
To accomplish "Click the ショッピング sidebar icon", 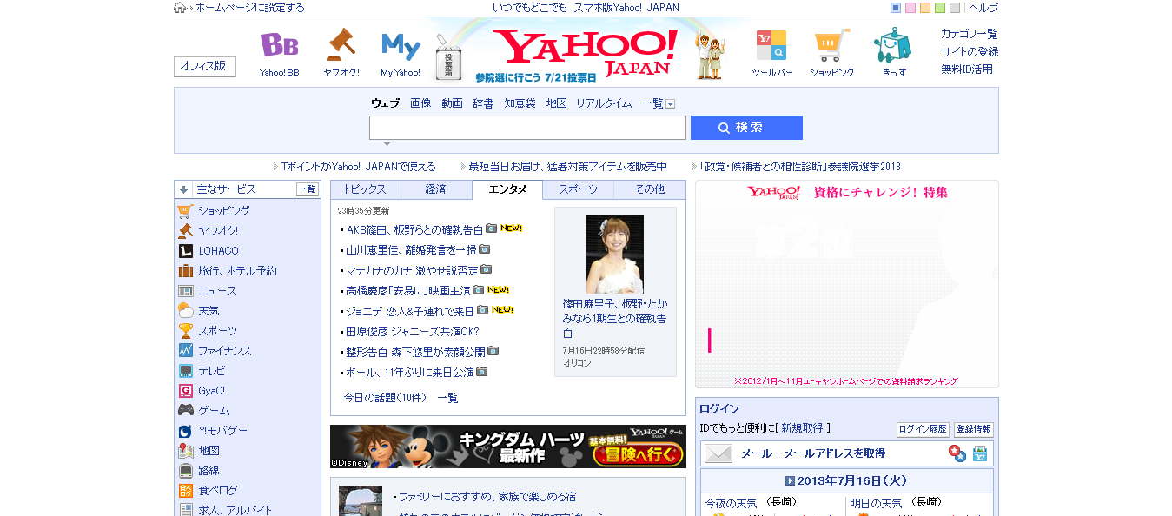I will (185, 211).
